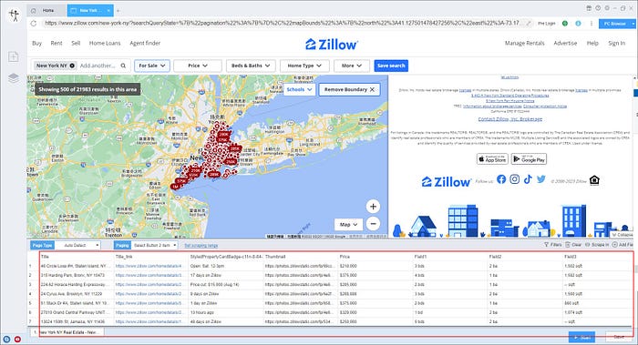Click the Pre Login button
Viewport: 638px width, 345px height.
click(547, 24)
